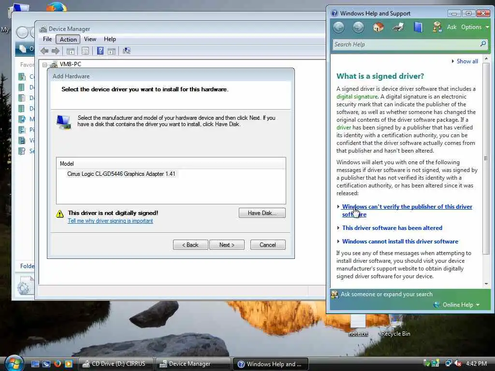Click the Show Desktop quick launch icon
495x371 pixels.
(x=35, y=364)
